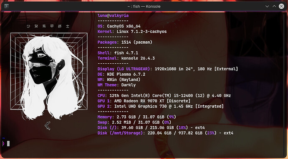Viewport: 288px width, 159px height.
Task: Click the Japanese caption above the portrait
Action: click(48, 26)
